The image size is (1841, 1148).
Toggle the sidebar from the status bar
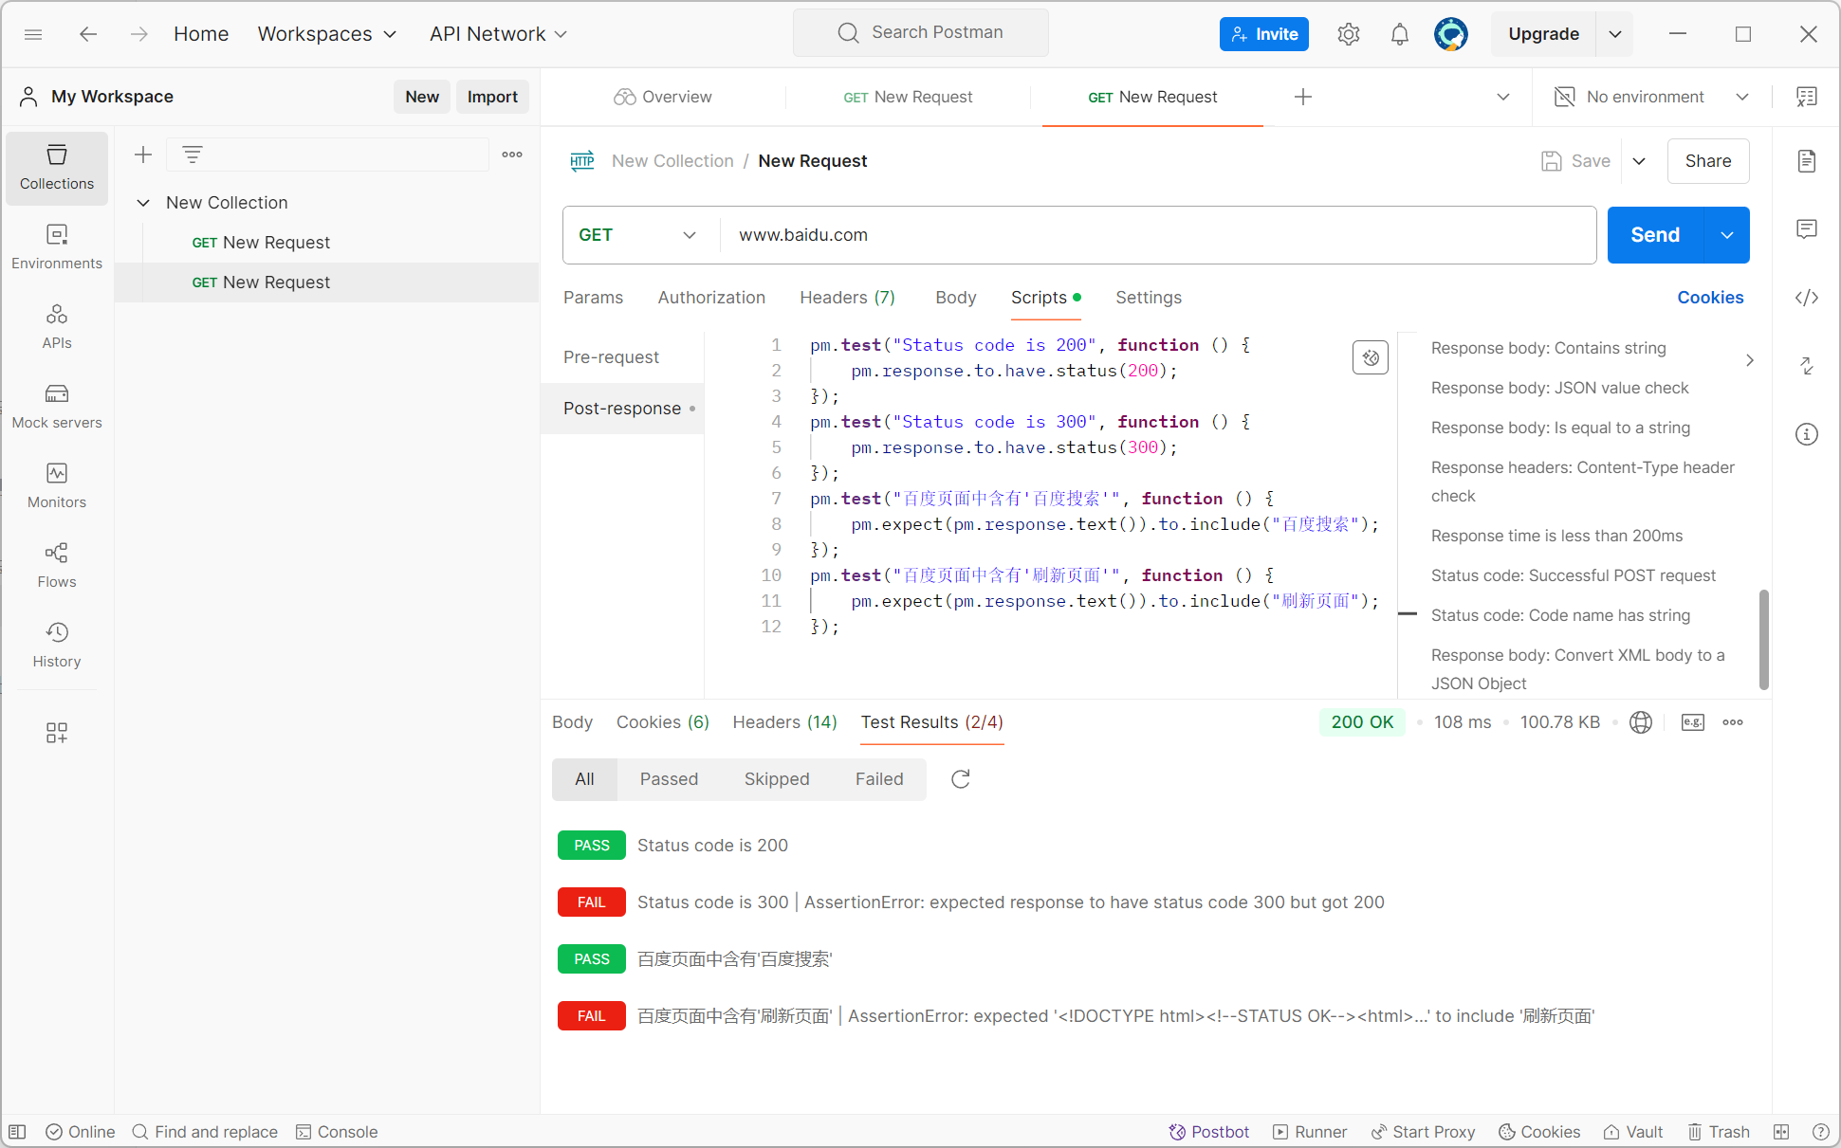17,1132
